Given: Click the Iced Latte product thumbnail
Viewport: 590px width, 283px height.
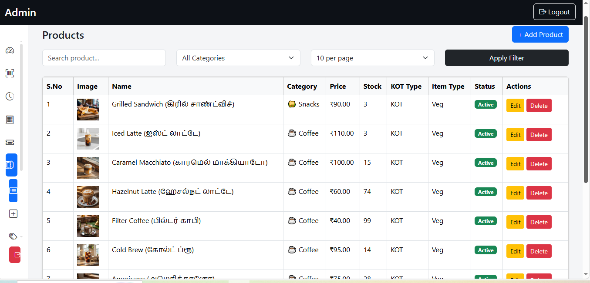Looking at the screenshot, I should (88, 139).
